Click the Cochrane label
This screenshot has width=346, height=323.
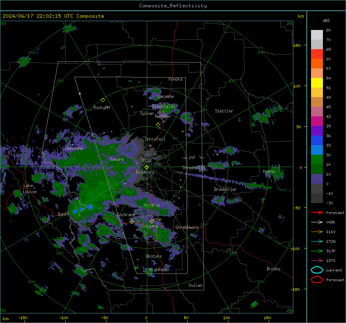pos(126,215)
